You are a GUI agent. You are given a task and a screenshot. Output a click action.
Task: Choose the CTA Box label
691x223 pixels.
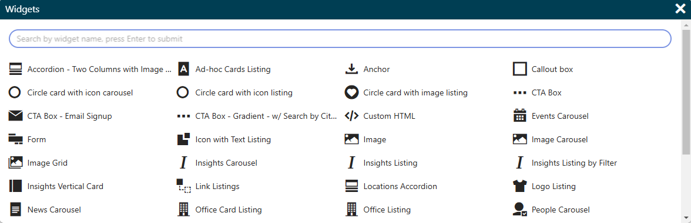[x=546, y=92]
